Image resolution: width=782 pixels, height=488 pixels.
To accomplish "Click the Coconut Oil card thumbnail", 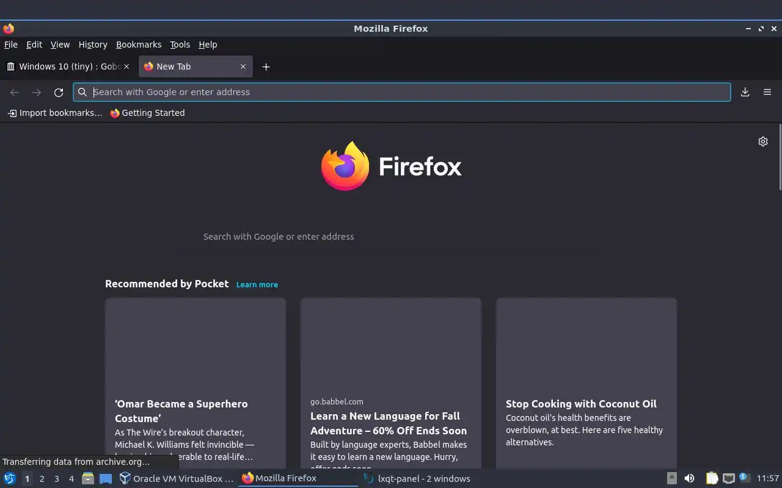I will pyautogui.click(x=586, y=343).
